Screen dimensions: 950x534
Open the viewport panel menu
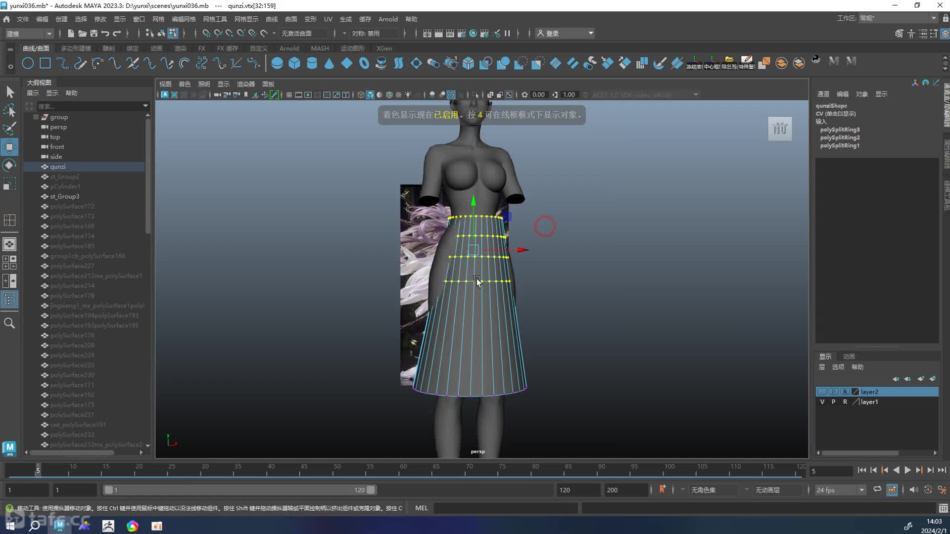pyautogui.click(x=268, y=84)
